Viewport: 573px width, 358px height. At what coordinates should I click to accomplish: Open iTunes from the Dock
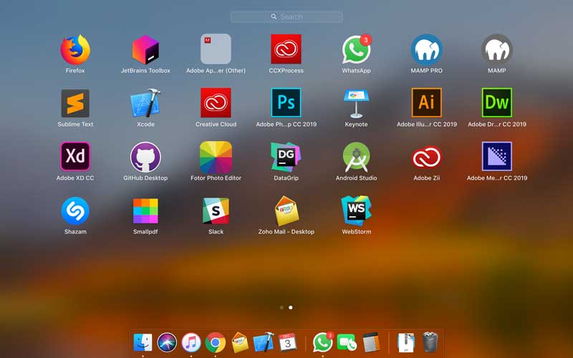(x=191, y=343)
